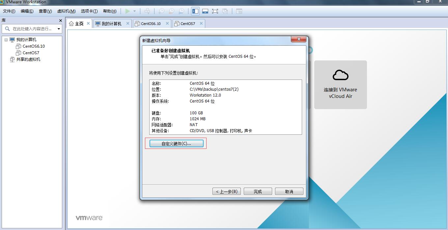The width and height of the screenshot is (448, 230).
Task: Open the 虚拟机(M) menu
Action: (67, 11)
